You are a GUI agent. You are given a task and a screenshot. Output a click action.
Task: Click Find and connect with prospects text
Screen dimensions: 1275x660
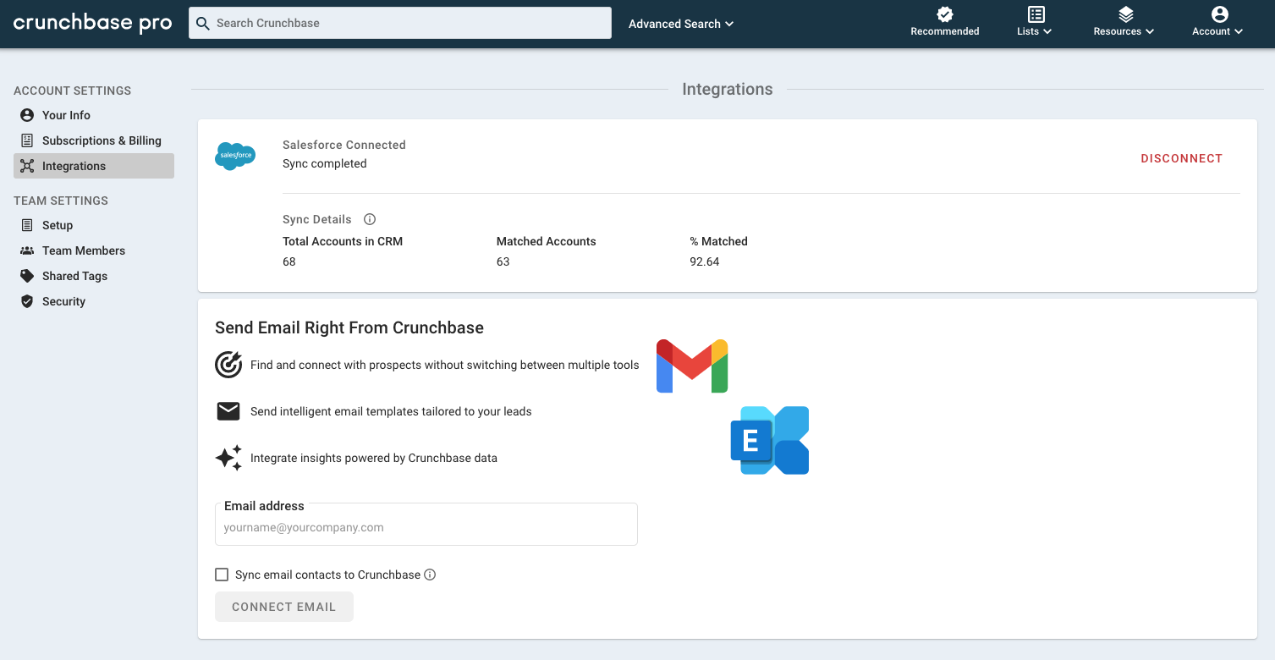pos(445,365)
